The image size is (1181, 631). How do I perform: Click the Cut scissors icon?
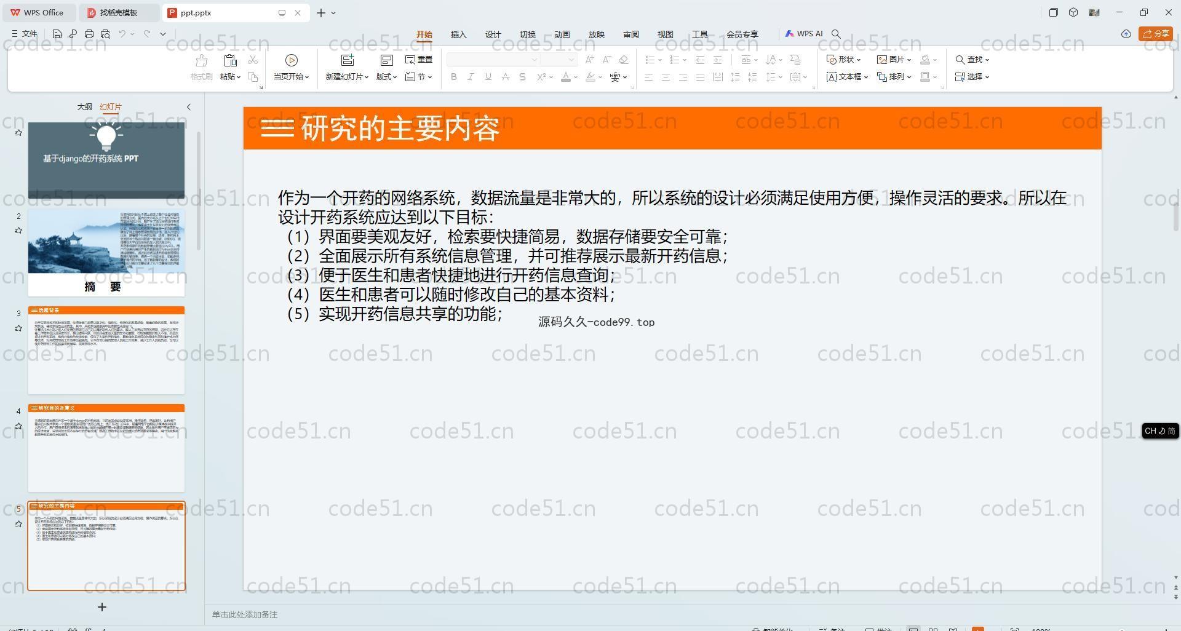pyautogui.click(x=253, y=60)
